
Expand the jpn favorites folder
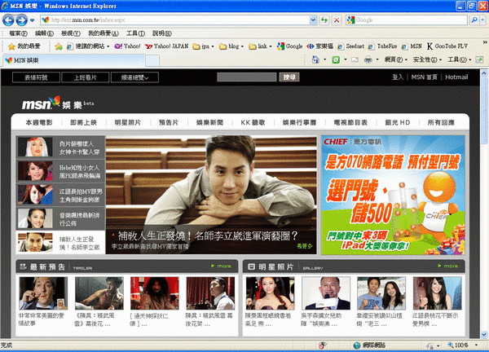(203, 46)
